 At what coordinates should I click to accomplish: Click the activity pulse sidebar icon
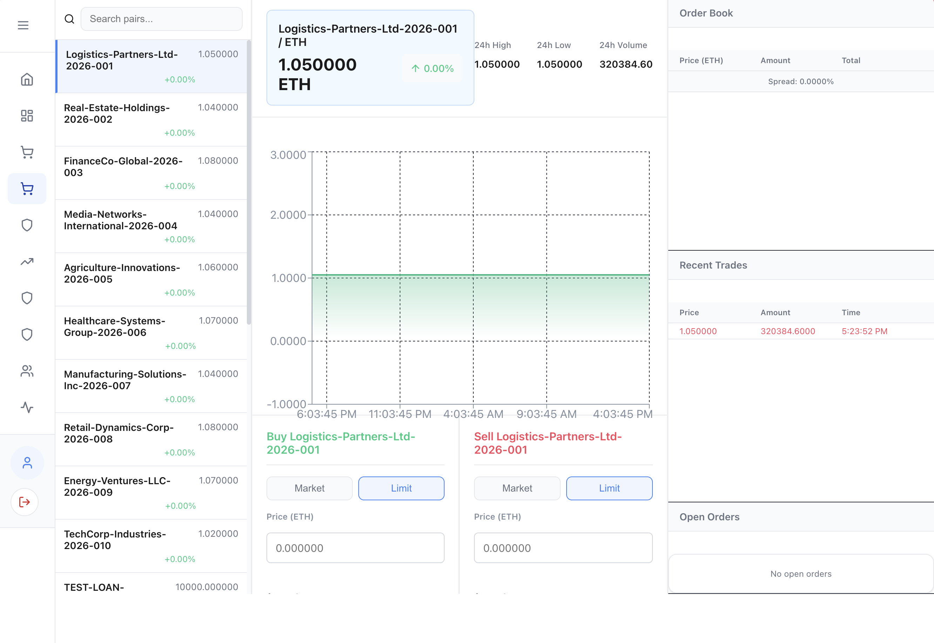(x=27, y=407)
